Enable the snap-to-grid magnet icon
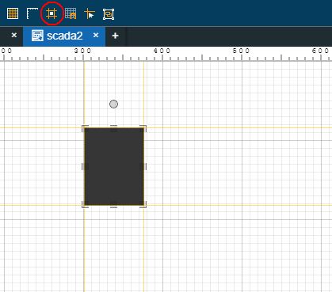Viewport: 332px width, 292px height. pos(71,13)
